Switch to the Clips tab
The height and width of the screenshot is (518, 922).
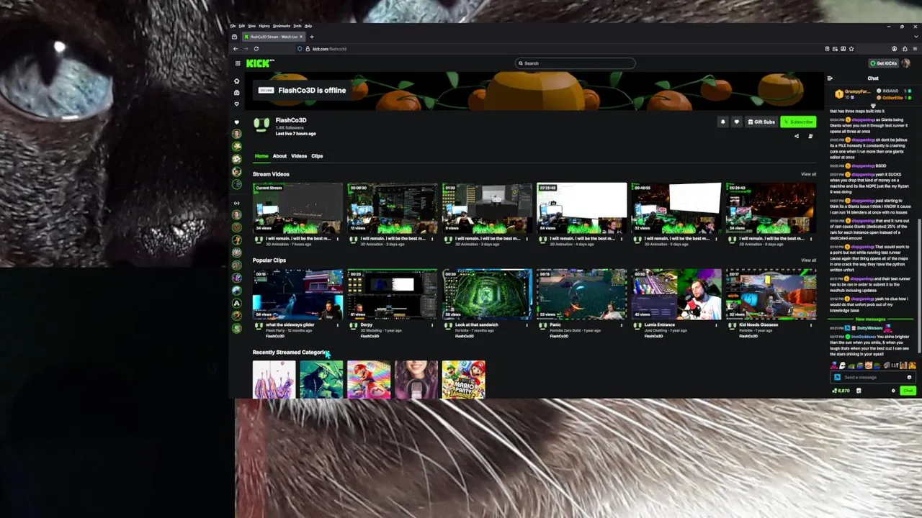[317, 156]
